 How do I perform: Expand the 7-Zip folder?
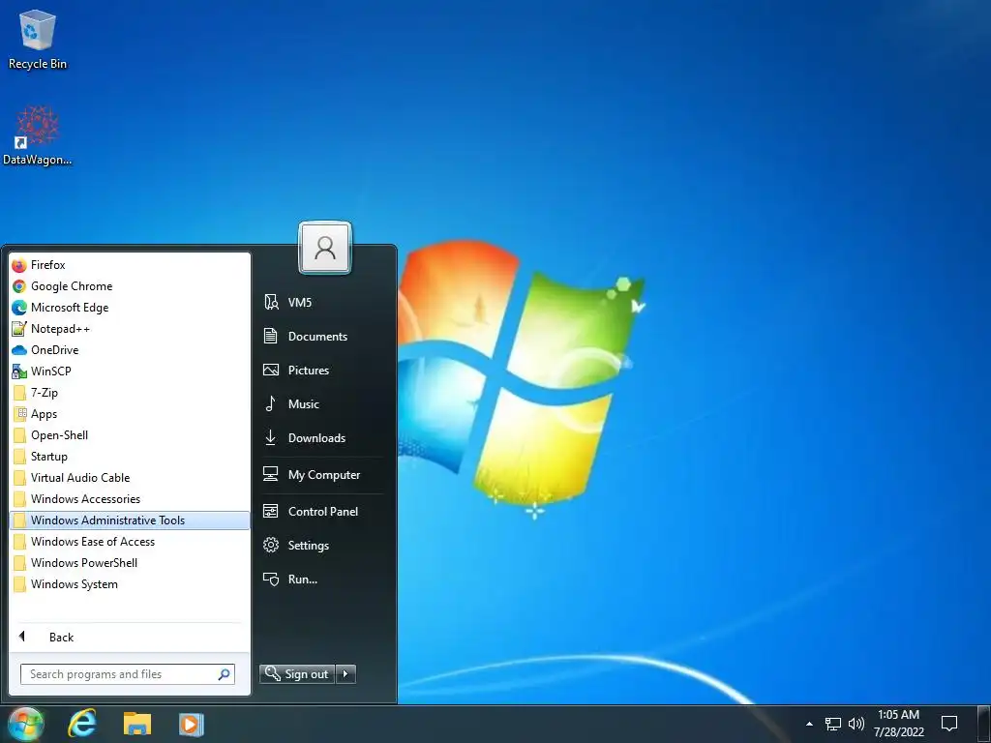point(130,393)
